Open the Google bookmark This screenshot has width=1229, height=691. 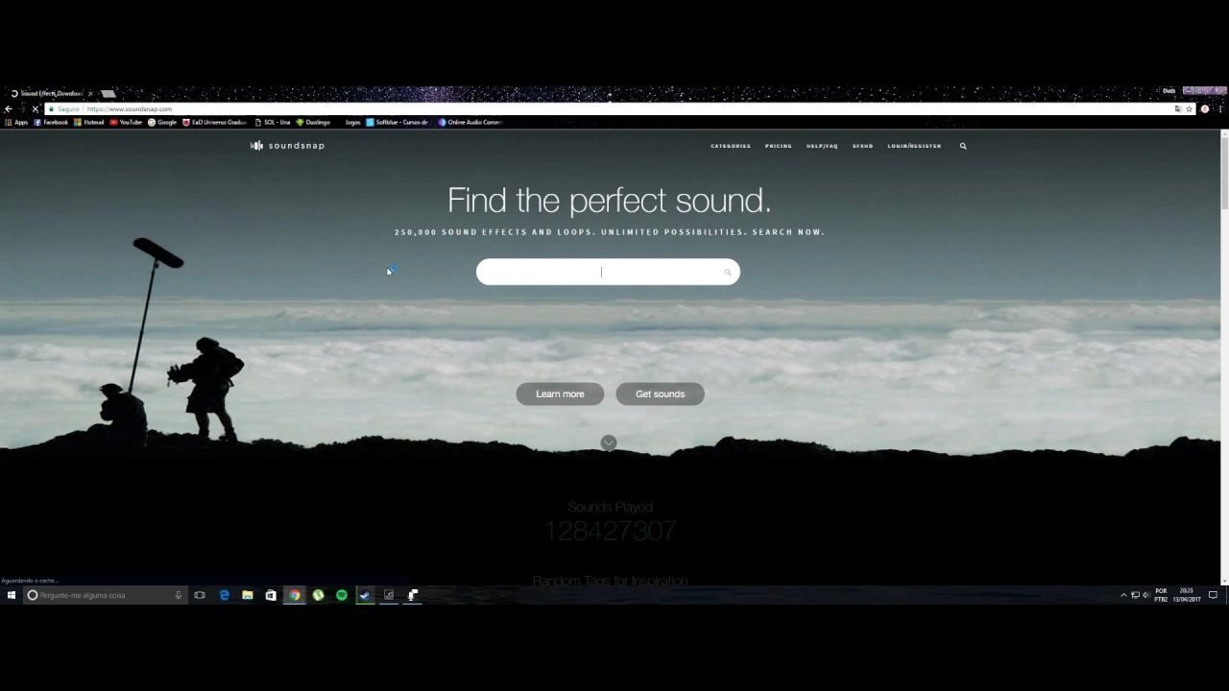pyautogui.click(x=162, y=123)
